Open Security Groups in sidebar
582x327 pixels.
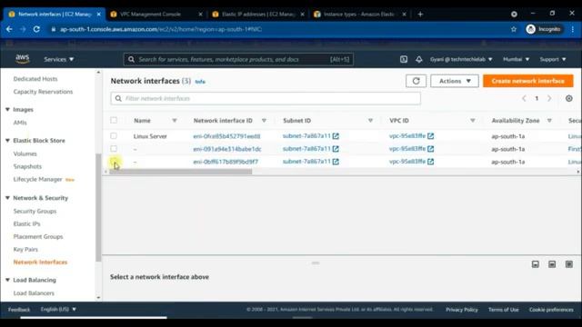click(x=35, y=211)
